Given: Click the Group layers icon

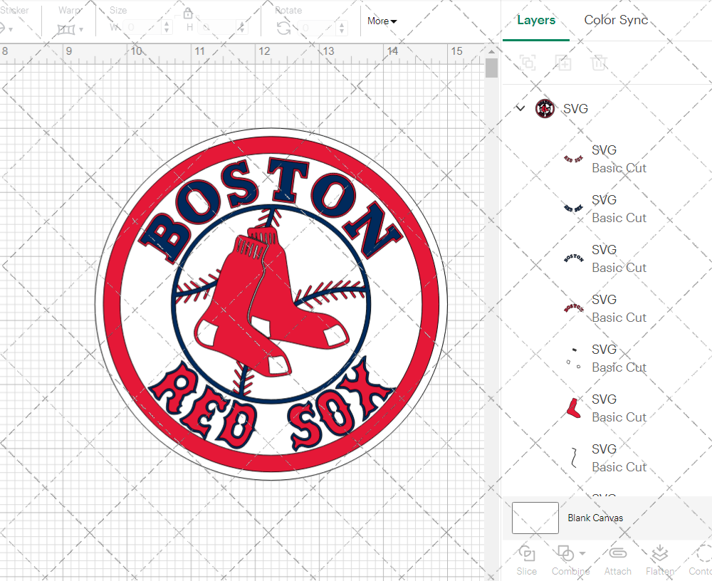Looking at the screenshot, I should click(x=527, y=63).
